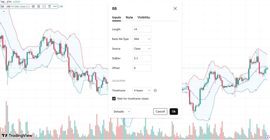270x140 pixels.
Task: Click the TradingView logo
Action: [17, 136]
